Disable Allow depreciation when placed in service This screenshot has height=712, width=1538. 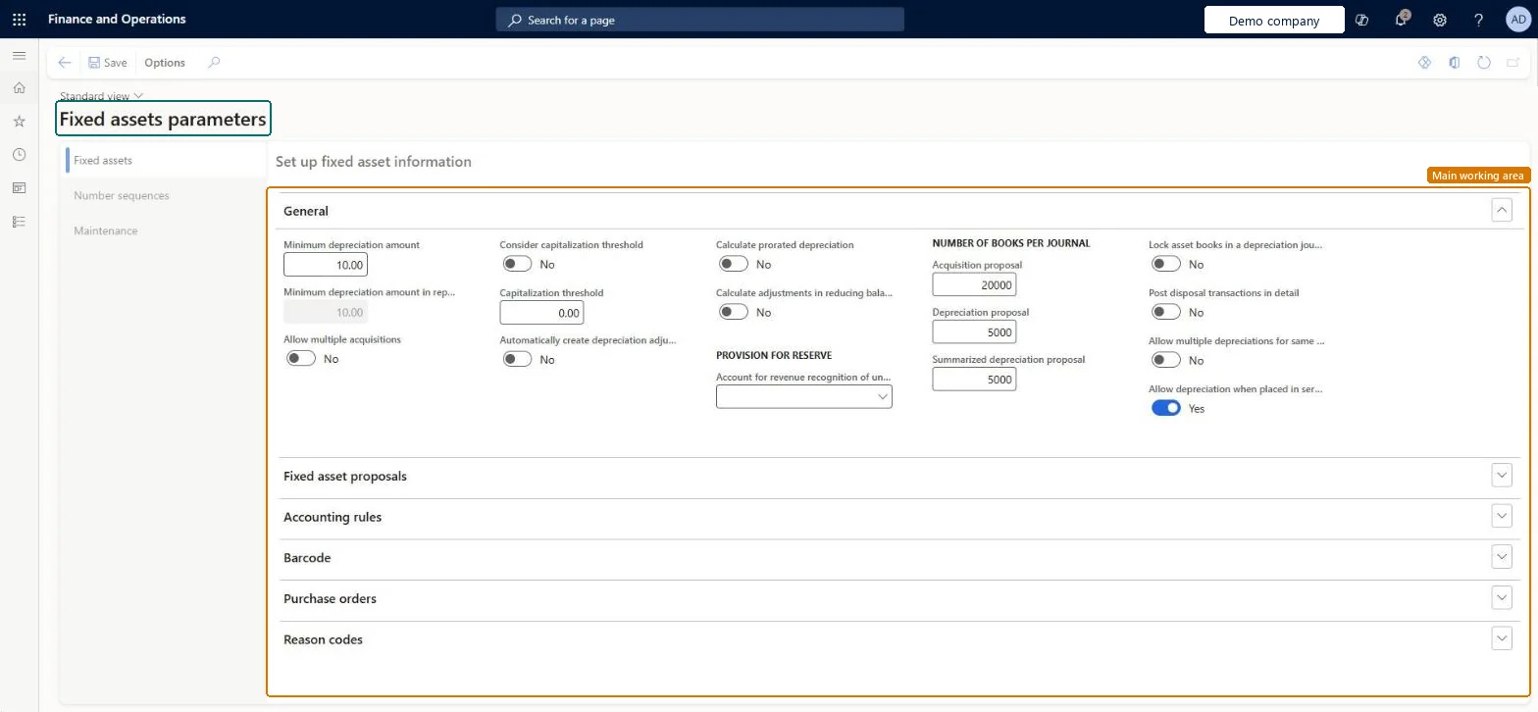(1166, 408)
